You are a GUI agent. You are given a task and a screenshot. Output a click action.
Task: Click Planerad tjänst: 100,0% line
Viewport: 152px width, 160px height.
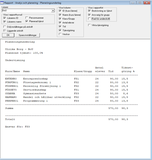[x=24, y=53]
